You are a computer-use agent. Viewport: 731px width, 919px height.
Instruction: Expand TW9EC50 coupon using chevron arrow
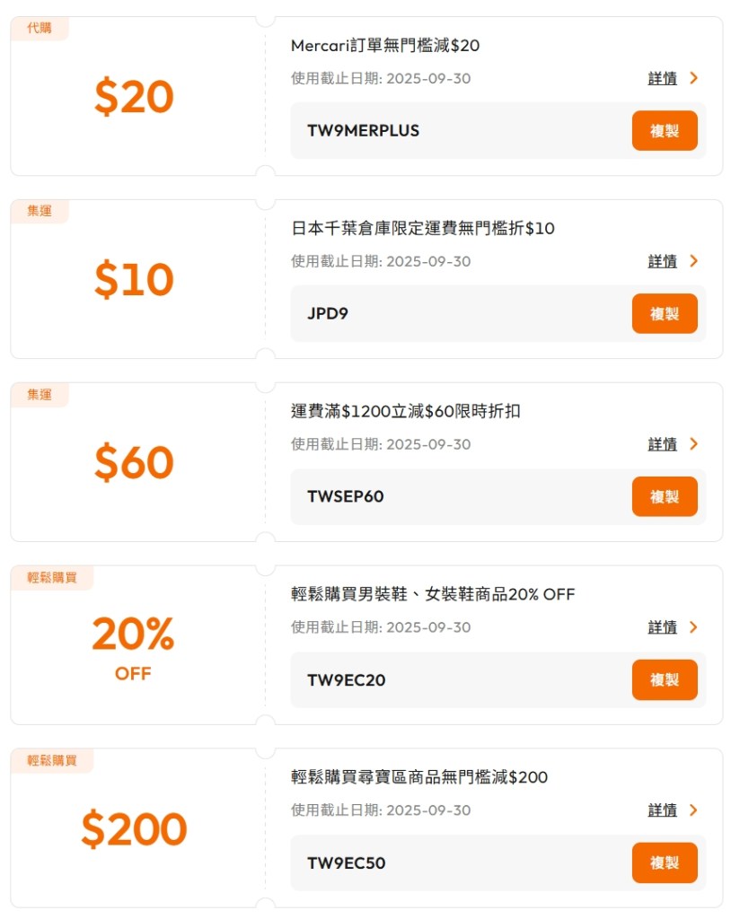click(x=693, y=810)
